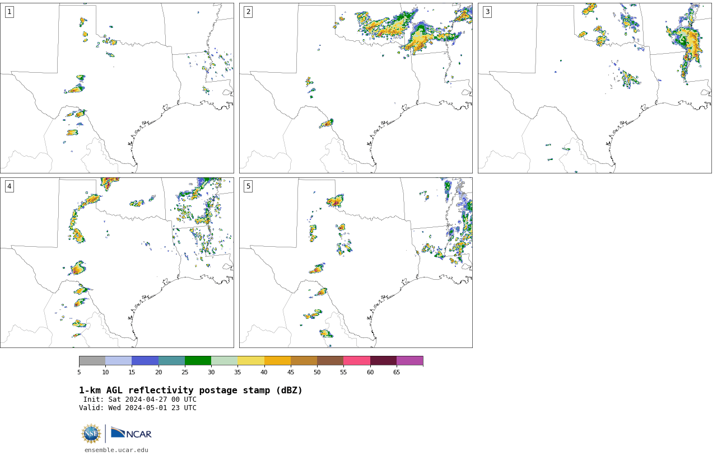Screen dimensions: 717x456
Task: Click the colorbar tick label 65
Action: [397, 372]
